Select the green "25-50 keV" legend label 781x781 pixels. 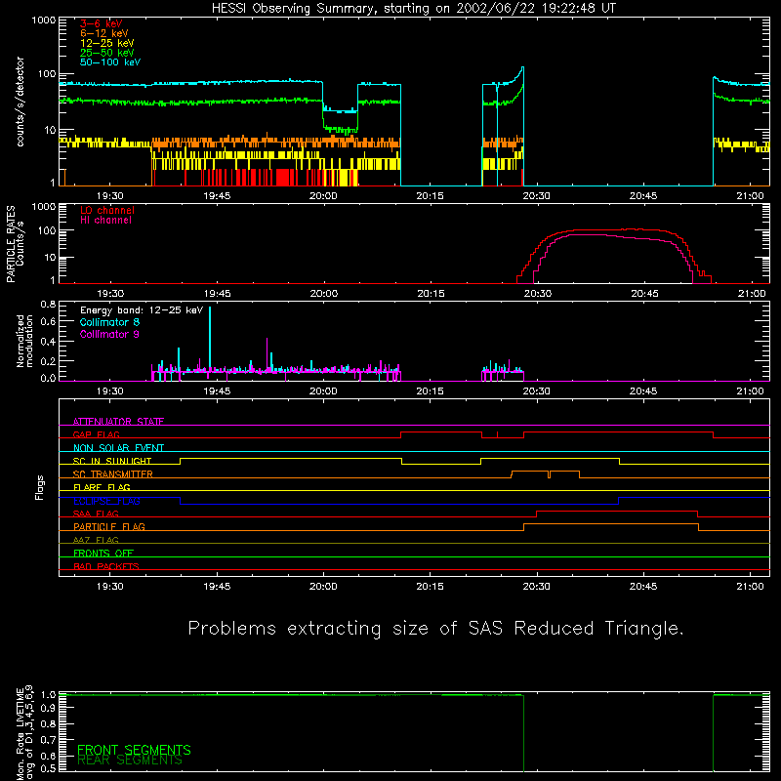coord(107,53)
